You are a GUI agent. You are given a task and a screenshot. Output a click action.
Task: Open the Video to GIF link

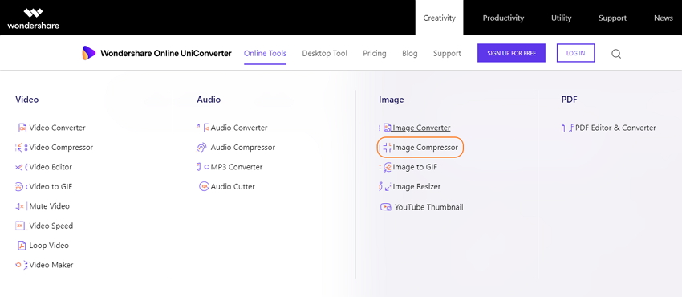coord(51,186)
